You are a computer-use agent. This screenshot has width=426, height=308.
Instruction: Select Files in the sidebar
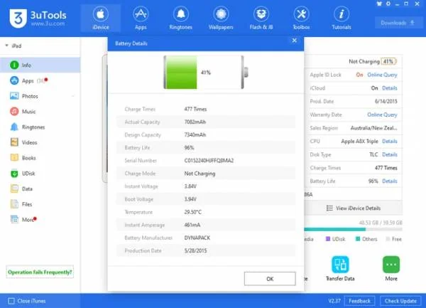[x=40, y=204]
